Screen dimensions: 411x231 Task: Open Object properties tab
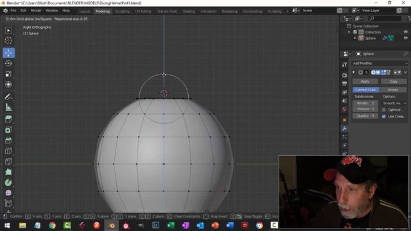[x=344, y=120]
